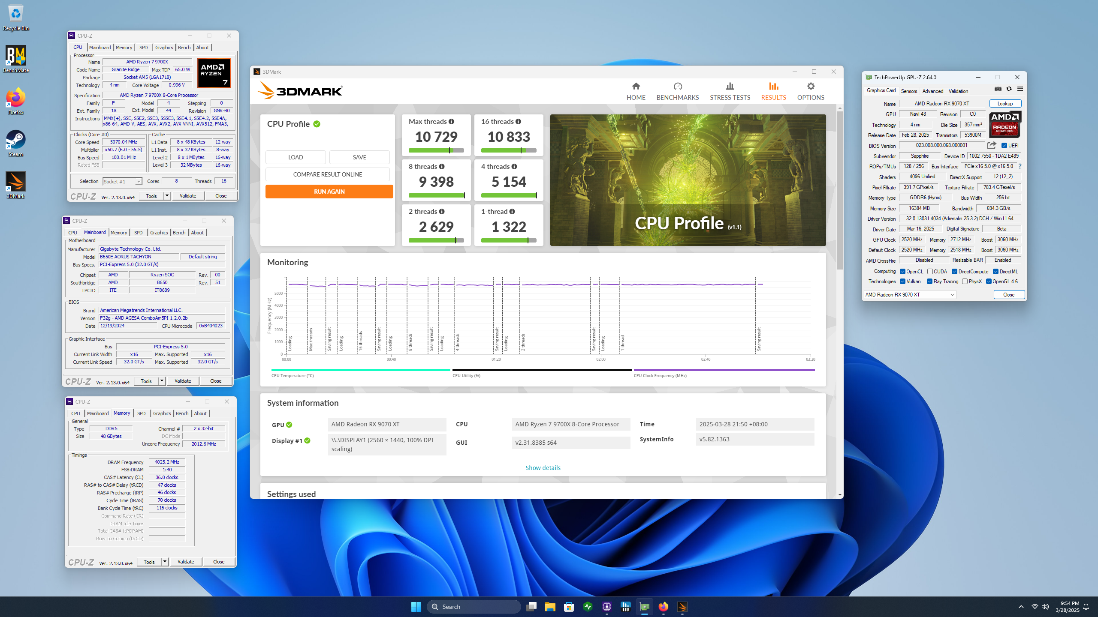Image resolution: width=1098 pixels, height=617 pixels.
Task: Open File Explorer from taskbar
Action: coord(550,607)
